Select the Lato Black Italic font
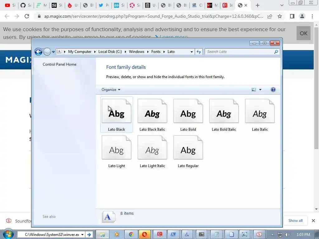 152,115
